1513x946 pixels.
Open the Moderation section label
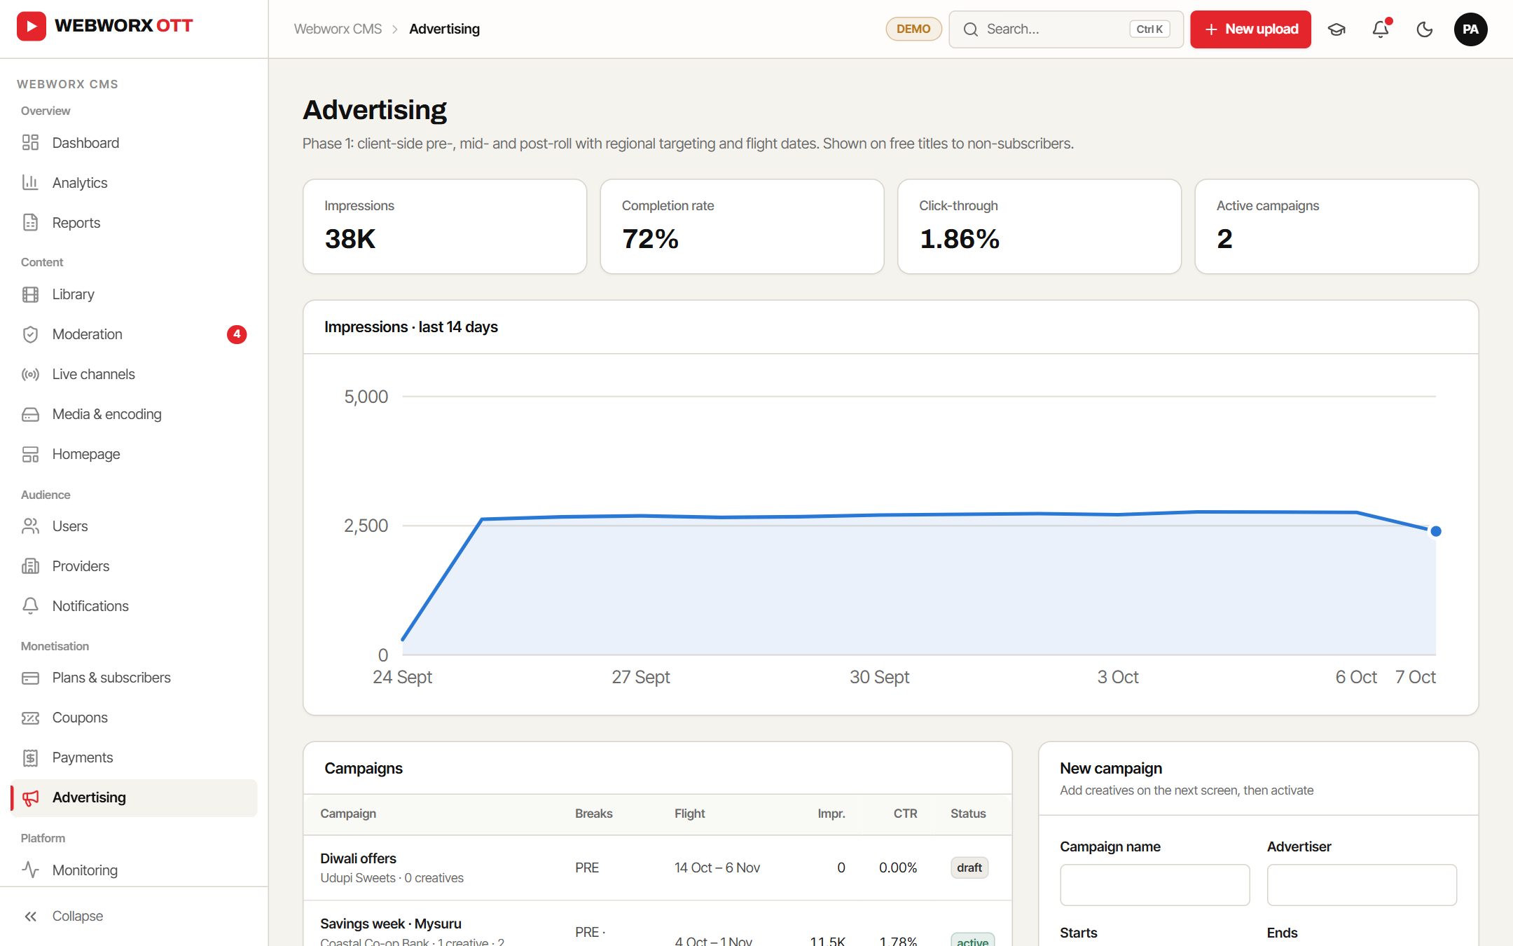pyautogui.click(x=88, y=334)
